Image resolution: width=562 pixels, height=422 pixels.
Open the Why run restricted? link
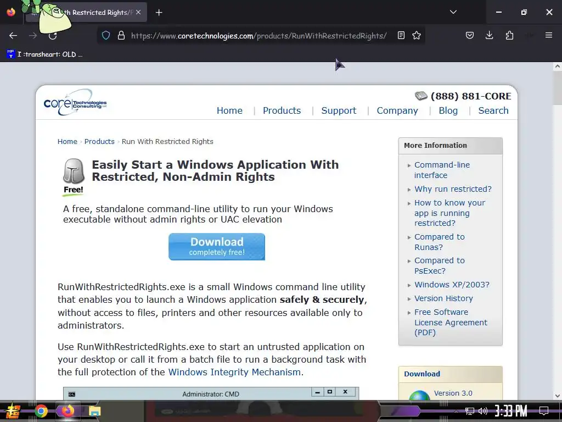point(453,189)
